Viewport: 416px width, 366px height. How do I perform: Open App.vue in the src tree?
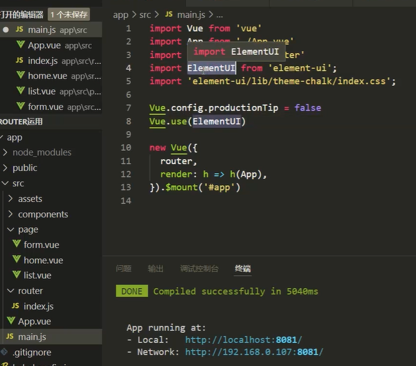[x=51, y=321]
